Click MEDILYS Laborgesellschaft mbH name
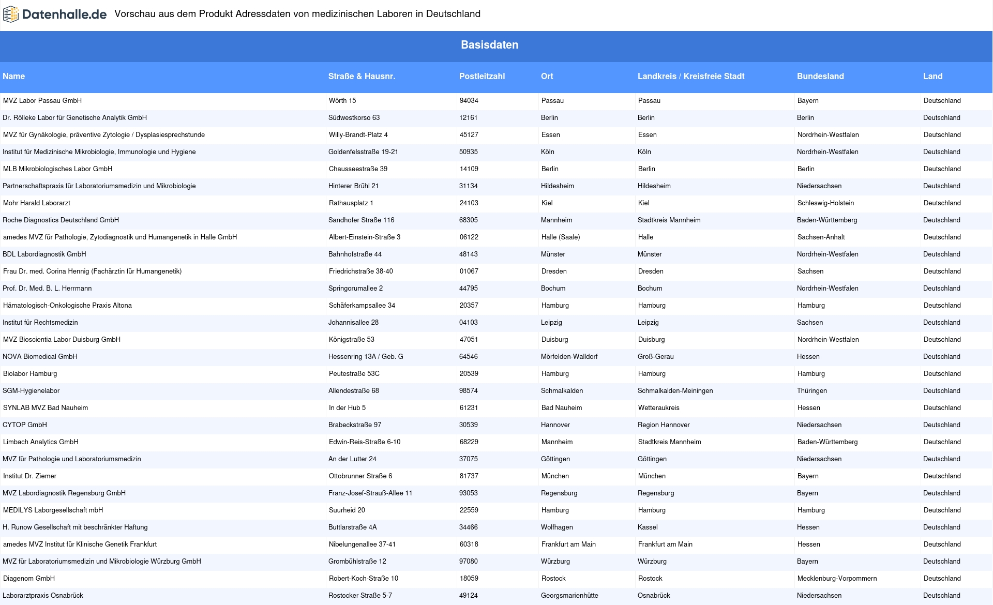The image size is (993, 605). (53, 510)
